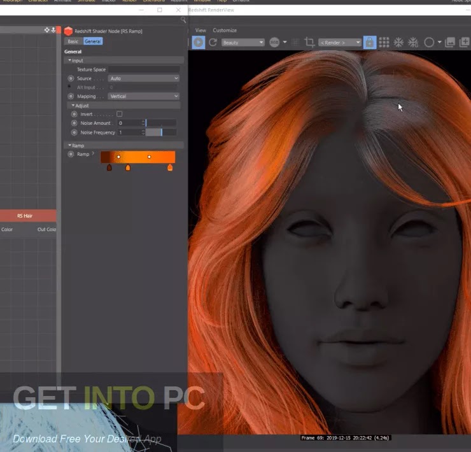The image size is (471, 452).
Task: Open the Customize menu in RenderView
Action: 225,31
